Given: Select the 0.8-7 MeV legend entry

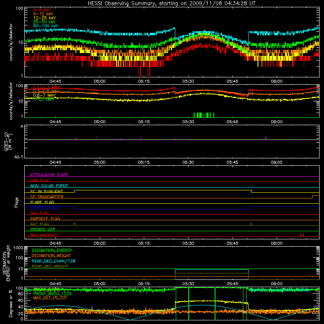Looking at the screenshot, I should (45, 95).
